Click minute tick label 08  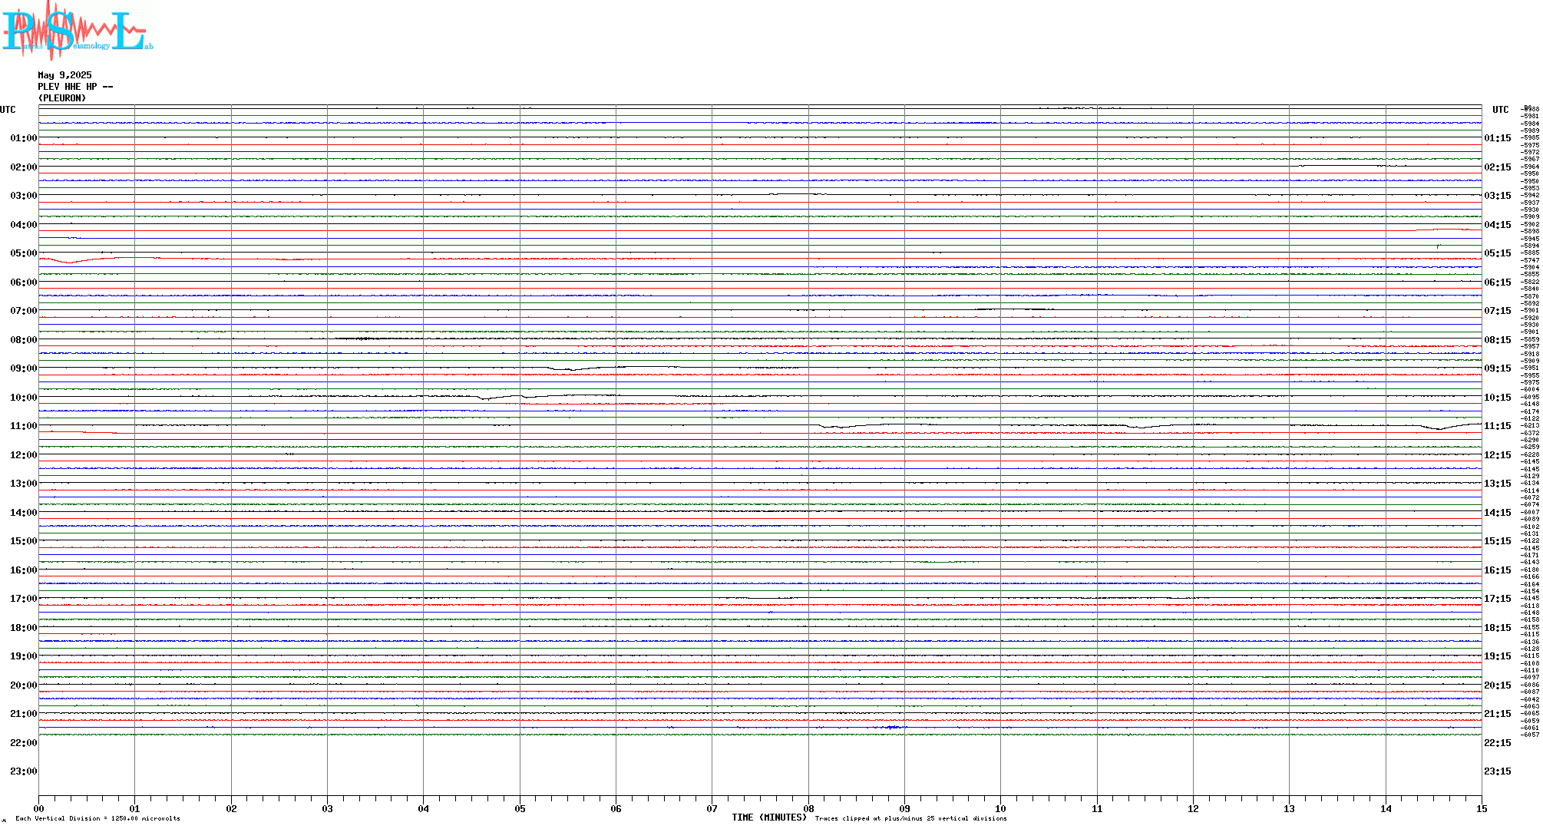pyautogui.click(x=808, y=808)
